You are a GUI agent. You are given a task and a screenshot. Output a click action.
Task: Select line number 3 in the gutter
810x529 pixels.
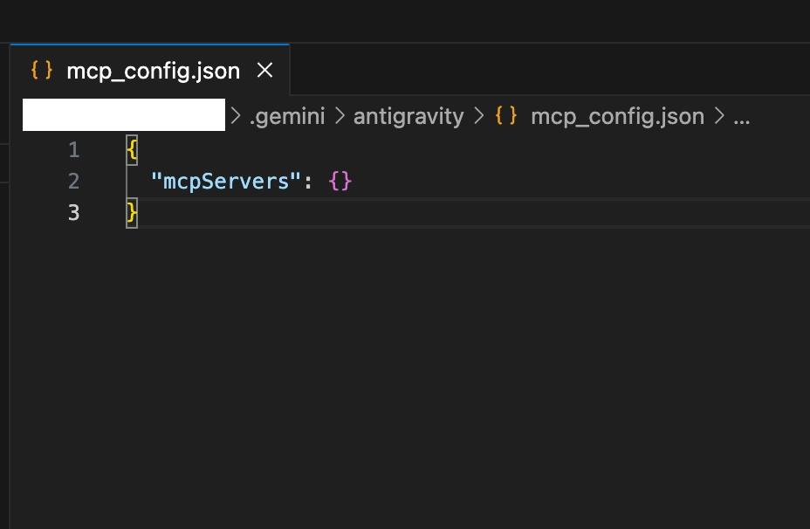(x=73, y=213)
